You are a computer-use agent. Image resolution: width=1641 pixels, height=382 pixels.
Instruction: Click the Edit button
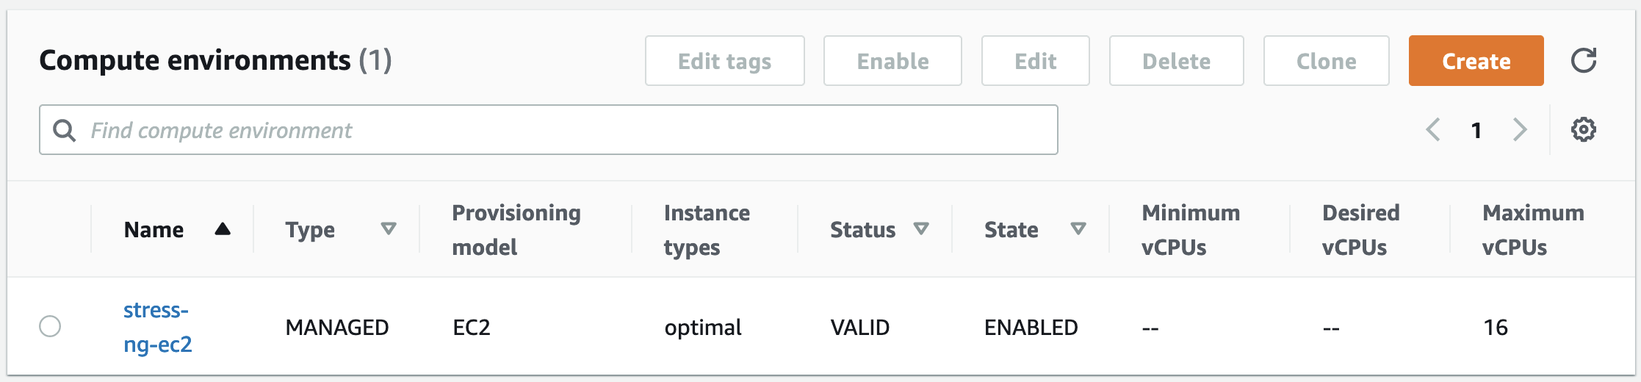(x=1035, y=61)
